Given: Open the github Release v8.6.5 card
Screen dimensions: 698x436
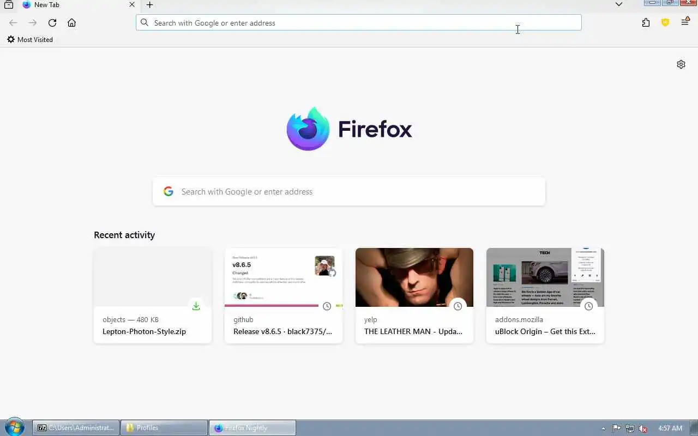Looking at the screenshot, I should 284,295.
